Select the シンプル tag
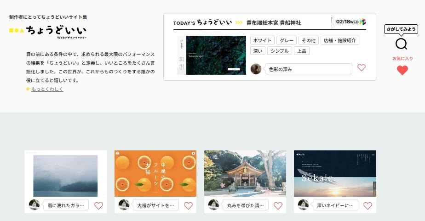 click(279, 51)
